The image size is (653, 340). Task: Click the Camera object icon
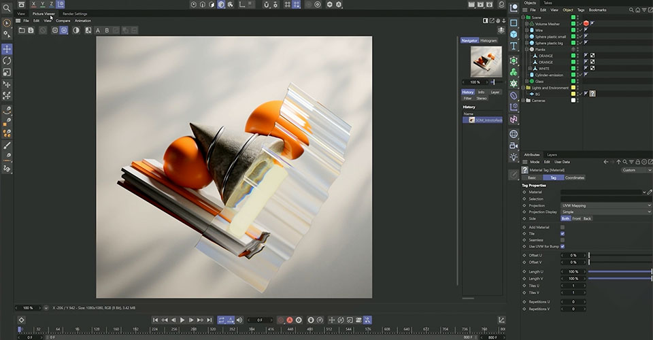[x=514, y=146]
